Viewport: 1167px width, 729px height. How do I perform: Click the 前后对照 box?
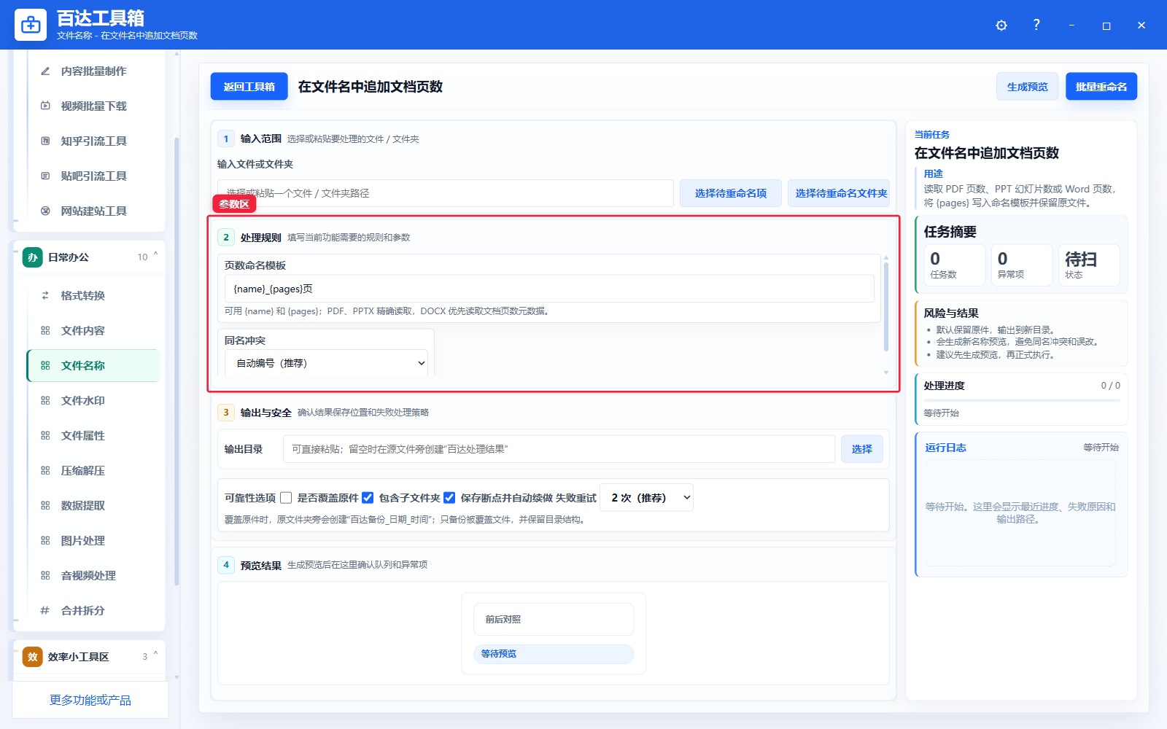tap(554, 620)
